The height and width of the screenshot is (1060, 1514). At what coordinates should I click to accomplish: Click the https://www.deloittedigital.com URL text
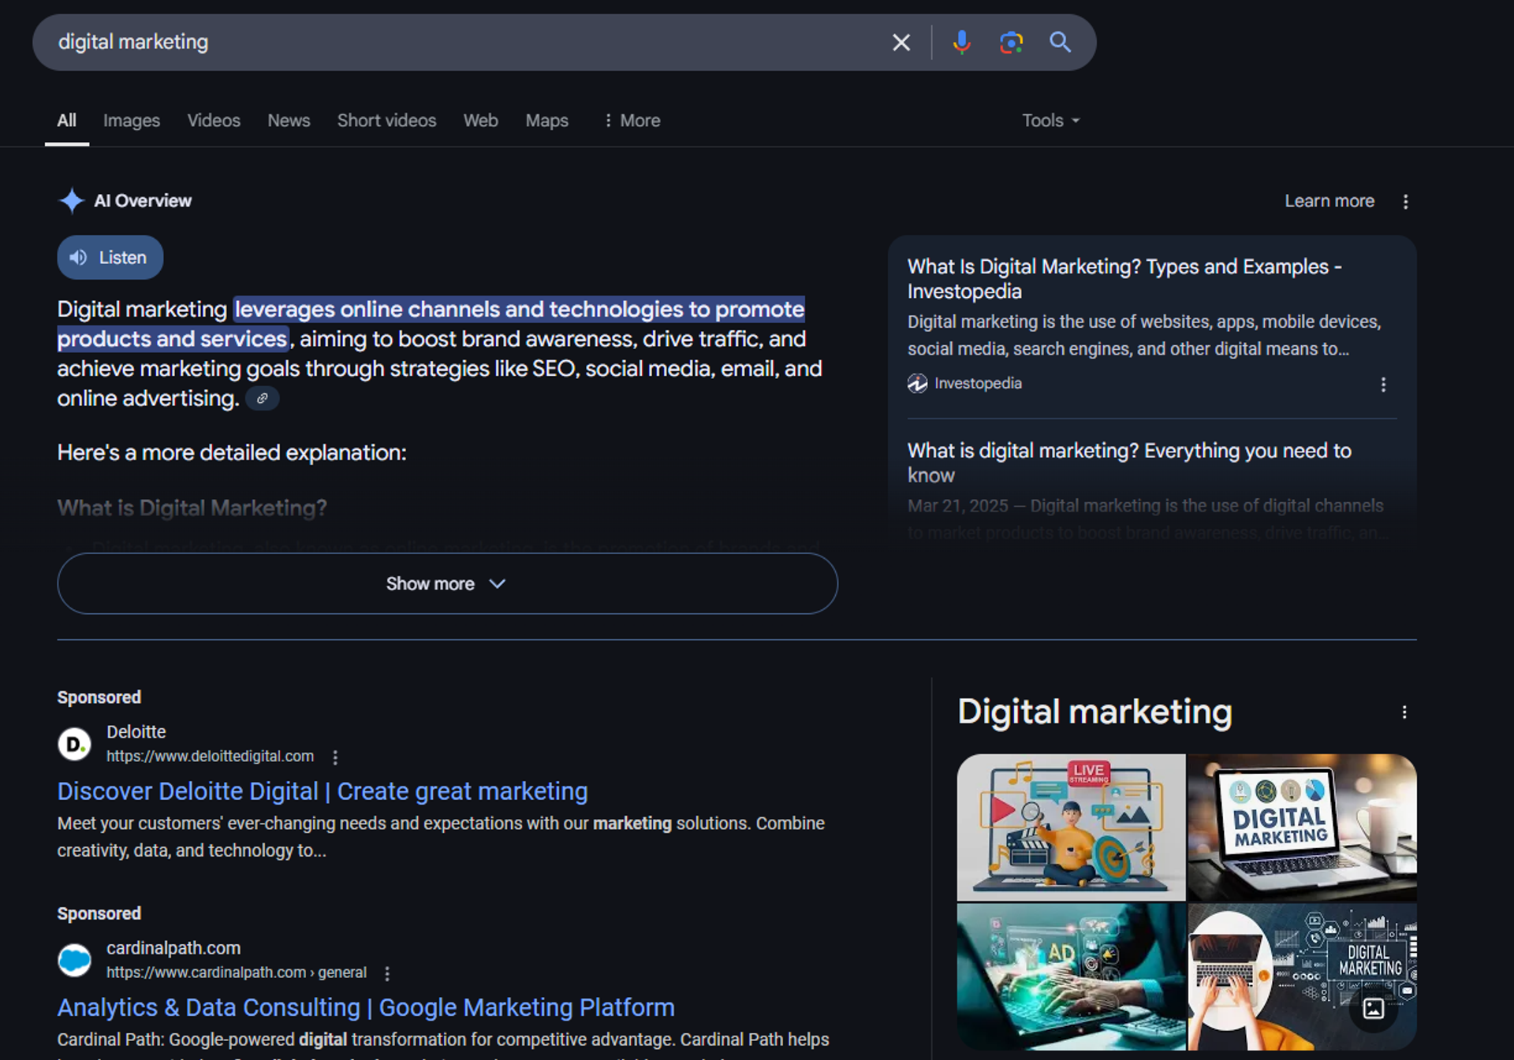click(210, 757)
